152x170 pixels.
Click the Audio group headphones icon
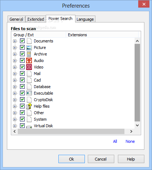(x=29, y=61)
